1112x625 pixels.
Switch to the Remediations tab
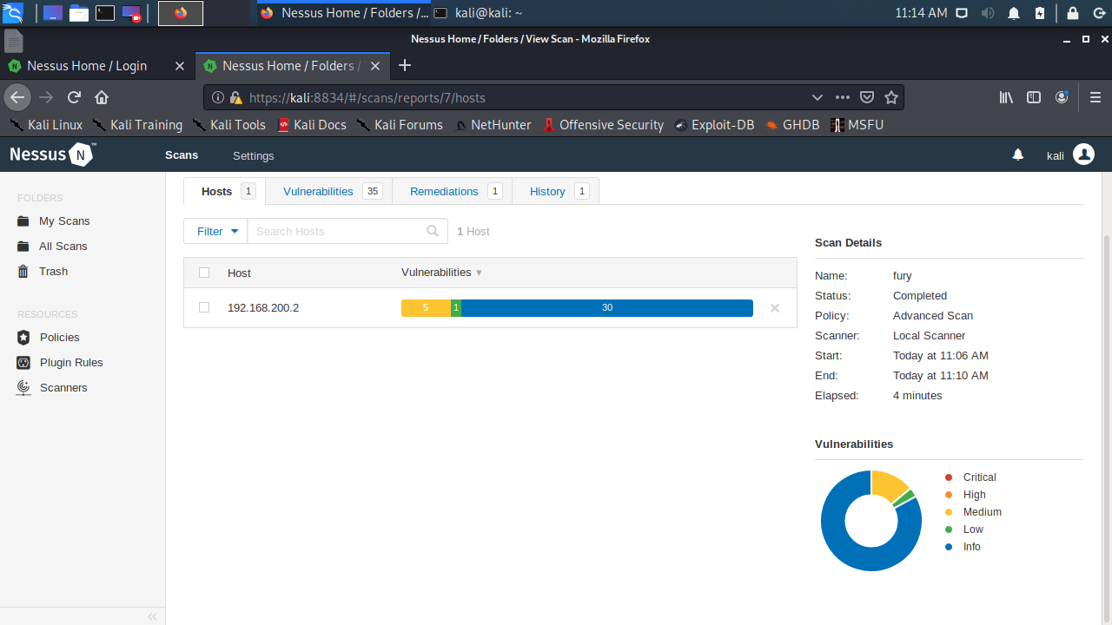tap(453, 191)
